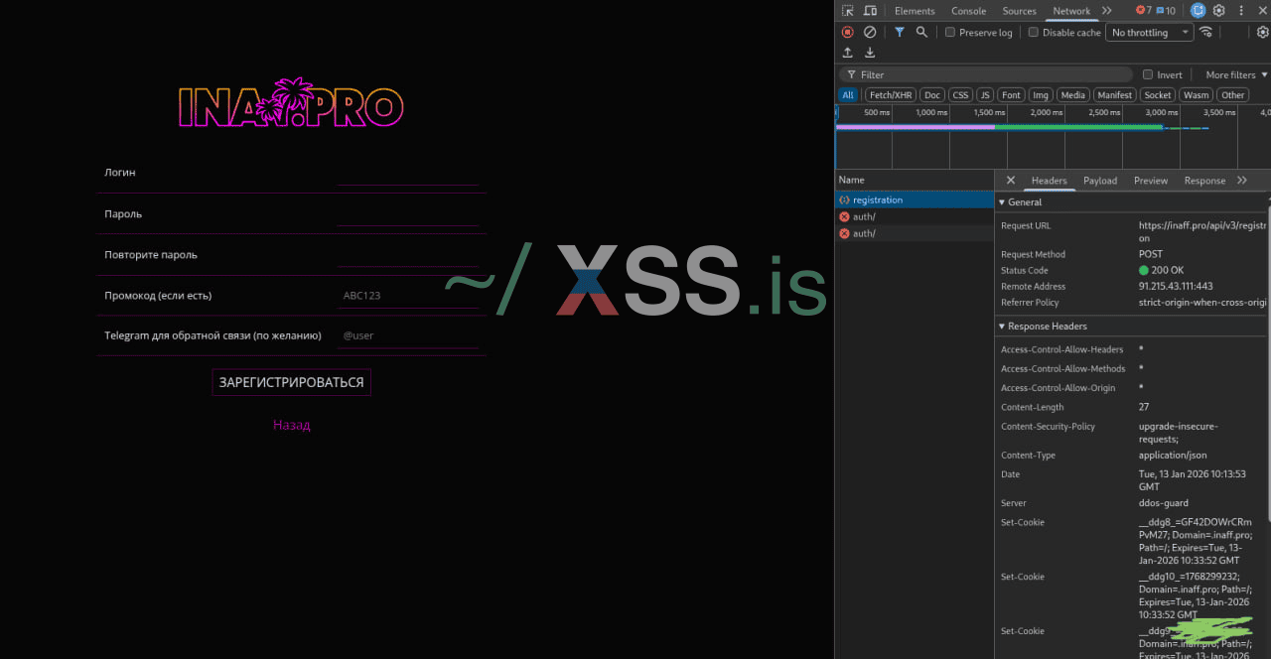
Task: Filter requests by Font type
Action: pyautogui.click(x=1011, y=95)
